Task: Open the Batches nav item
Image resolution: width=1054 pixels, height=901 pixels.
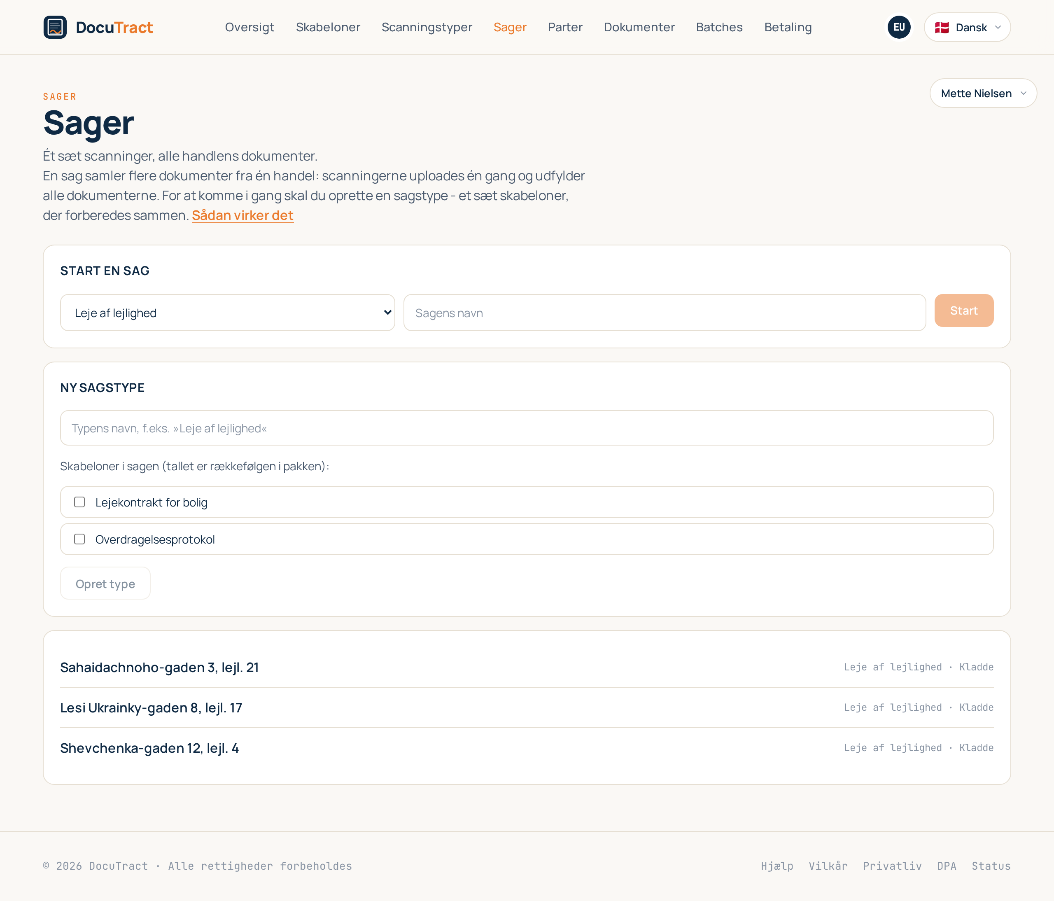Action: pos(719,27)
